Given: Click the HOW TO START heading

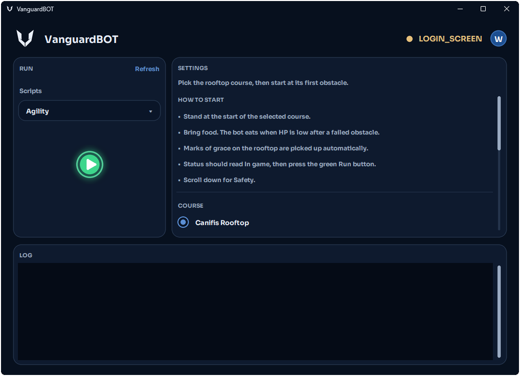Looking at the screenshot, I should pos(200,100).
